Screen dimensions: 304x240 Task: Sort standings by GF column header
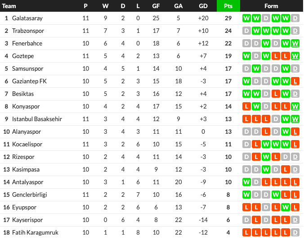pos(156,6)
